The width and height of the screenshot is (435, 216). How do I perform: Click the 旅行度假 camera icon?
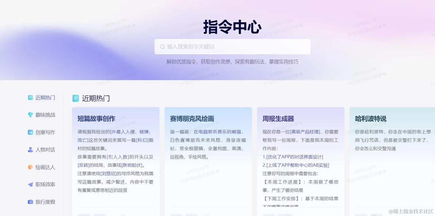click(30, 202)
